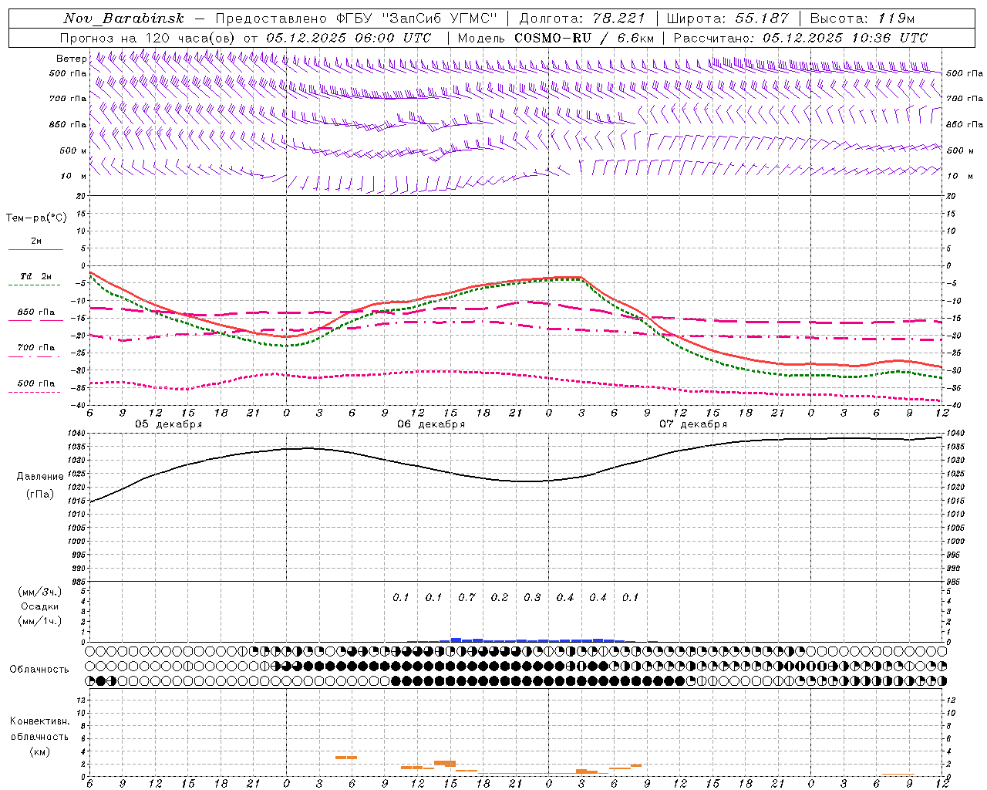The width and height of the screenshot is (987, 790).
Task: Click the 06 декабря date label
Action: [431, 424]
